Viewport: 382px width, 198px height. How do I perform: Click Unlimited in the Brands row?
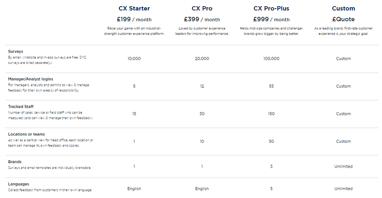tap(343, 167)
